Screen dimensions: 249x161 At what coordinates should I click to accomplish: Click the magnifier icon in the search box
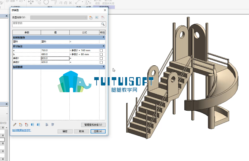click(x=103, y=24)
